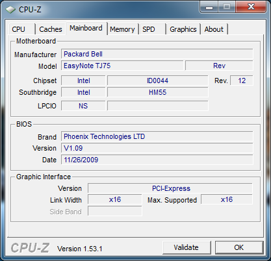Click the Rev field beside Model
Viewport: 271px width, 261px height.
pos(219,66)
